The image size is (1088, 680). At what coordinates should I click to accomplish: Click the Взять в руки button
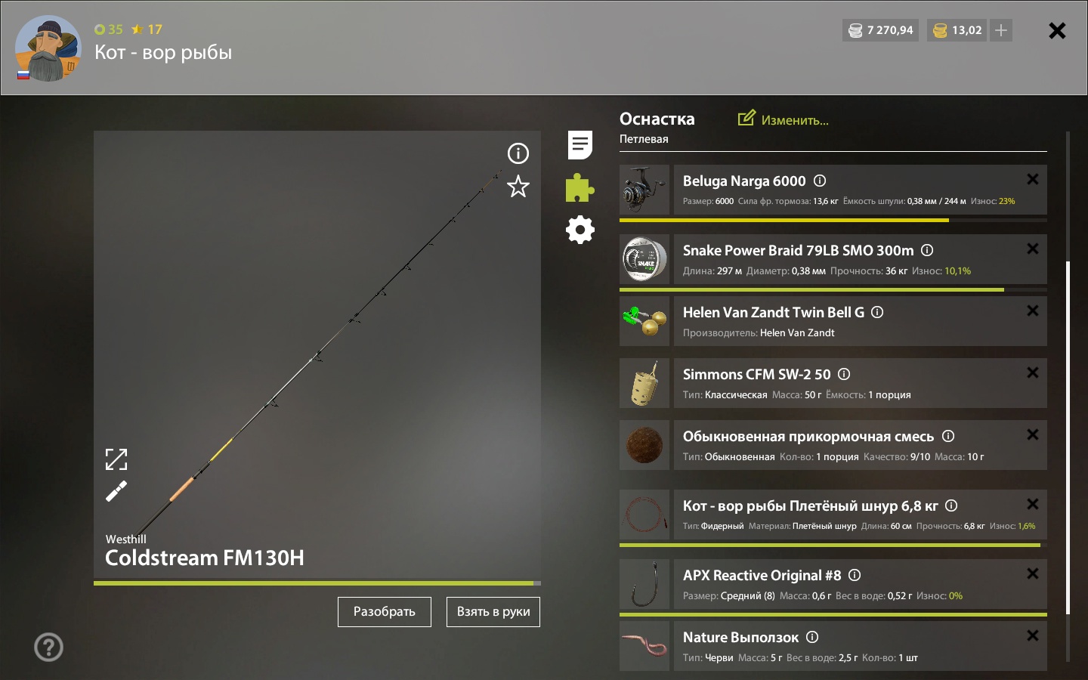coord(493,612)
